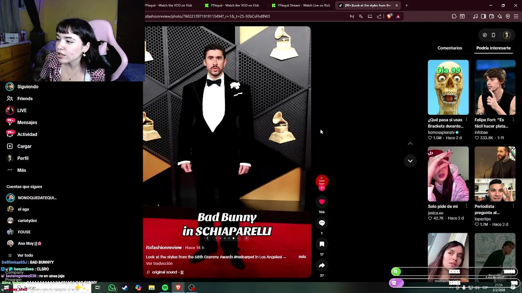
Task: Switch to FFlequii Stream Watch Live tab
Action: pyautogui.click(x=301, y=5)
